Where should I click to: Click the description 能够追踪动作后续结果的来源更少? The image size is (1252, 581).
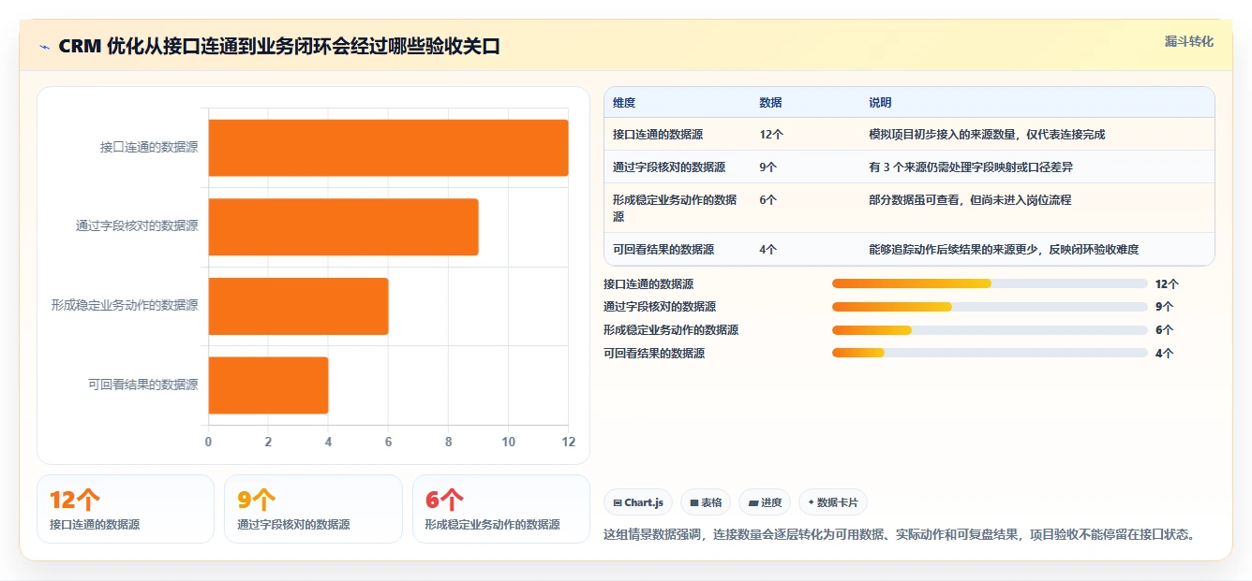point(1004,250)
